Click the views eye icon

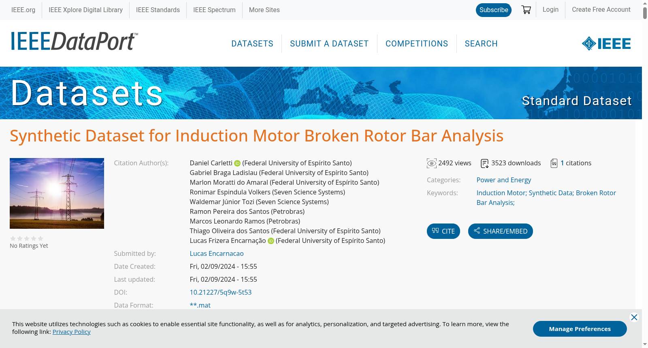pos(432,163)
